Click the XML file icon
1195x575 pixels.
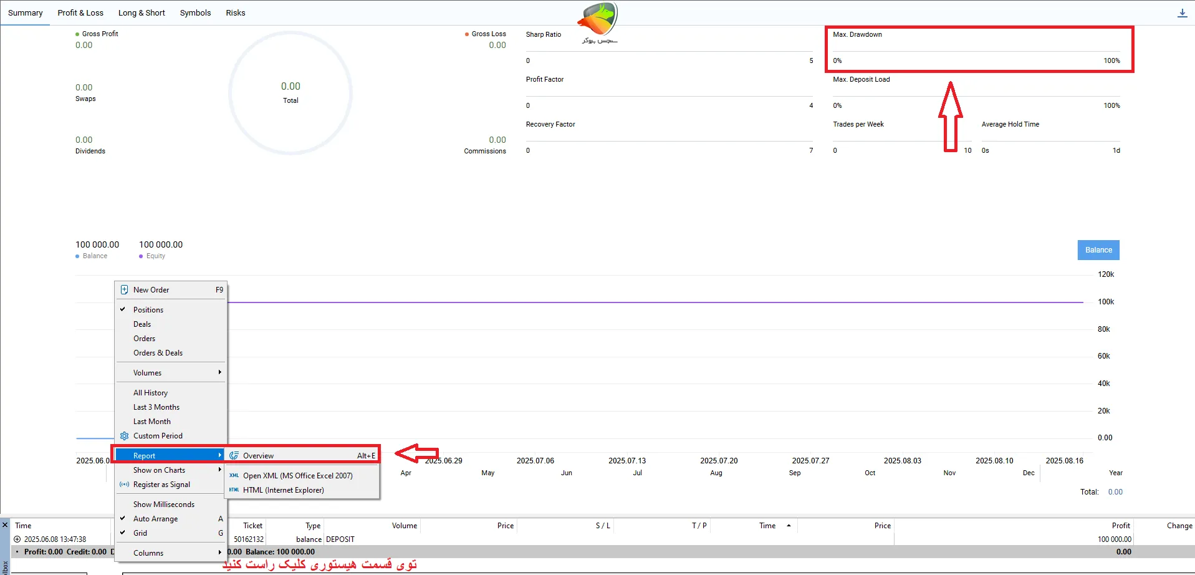[234, 476]
